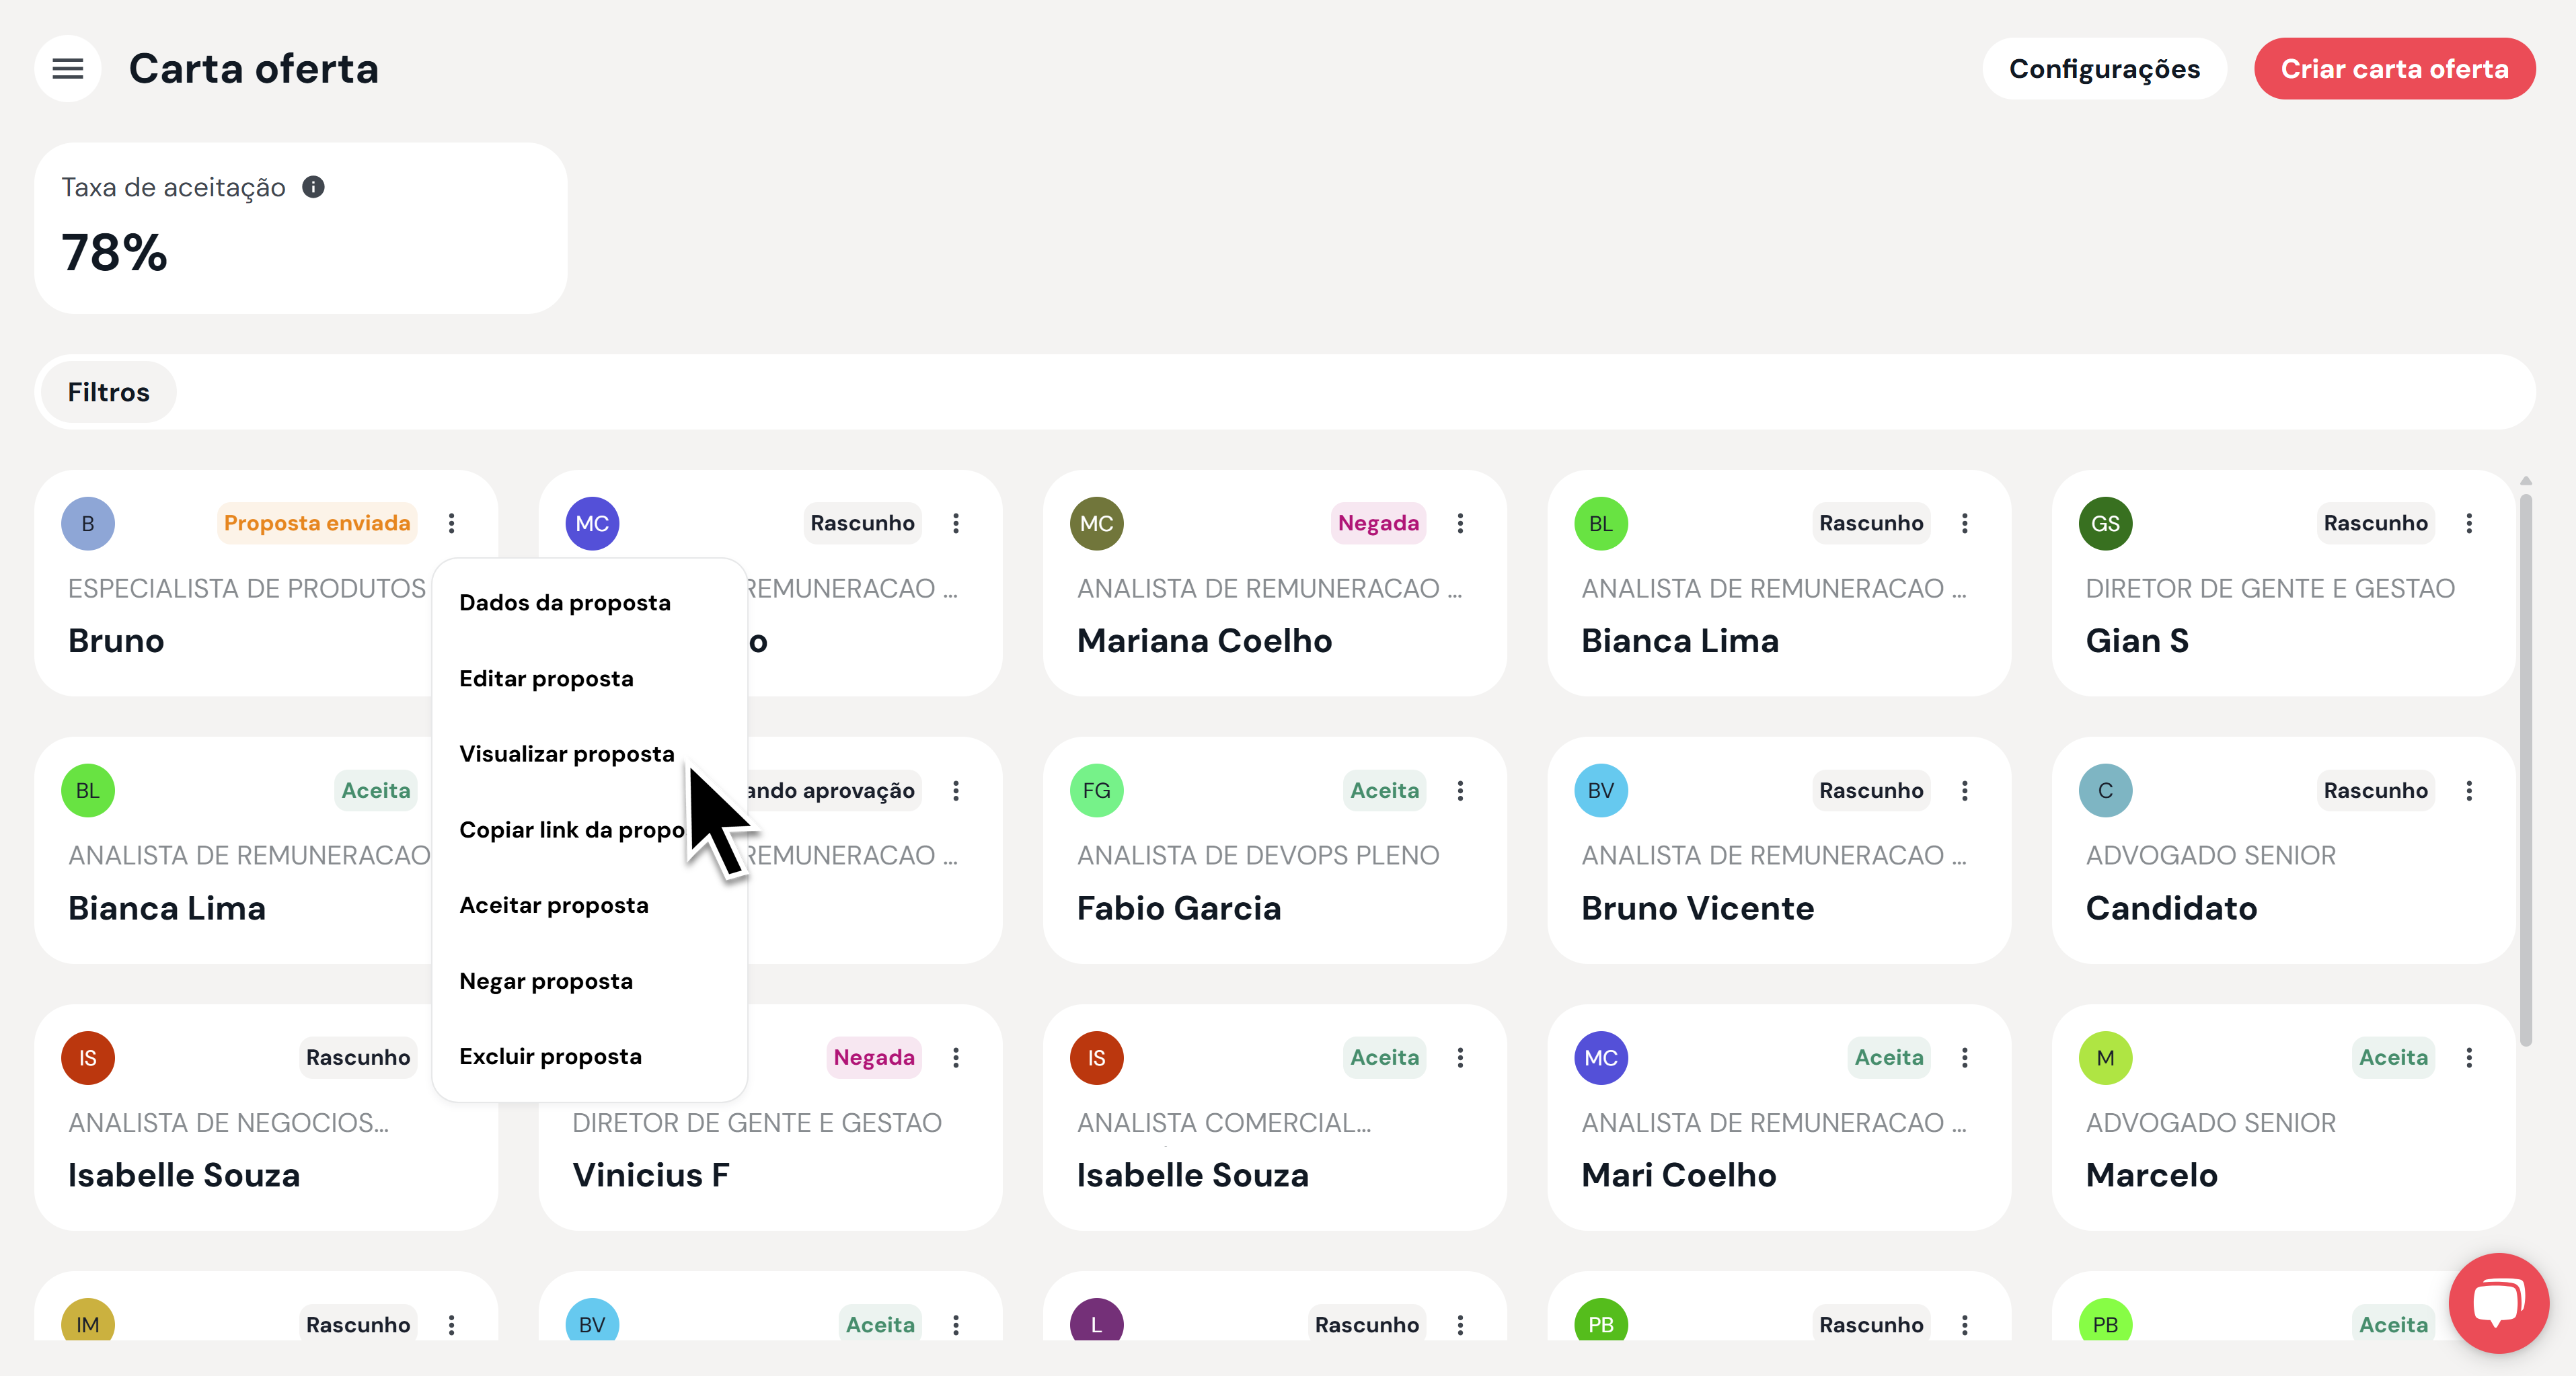Screen dimensions: 2576x1376
Task: Open options menu for Fabio Garcia card
Action: [1460, 791]
